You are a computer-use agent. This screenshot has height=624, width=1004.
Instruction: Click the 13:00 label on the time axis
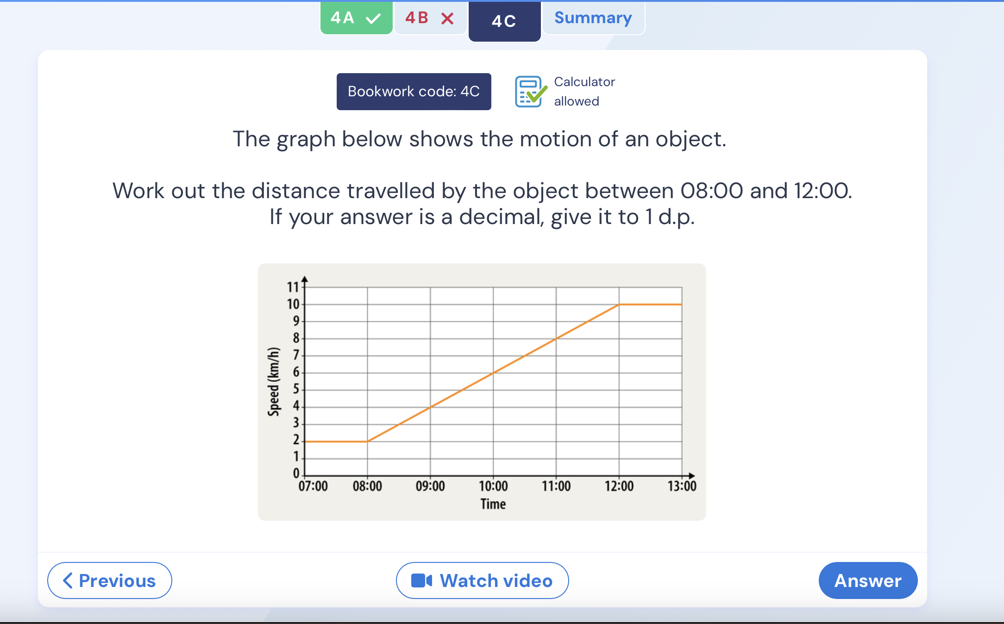(682, 486)
